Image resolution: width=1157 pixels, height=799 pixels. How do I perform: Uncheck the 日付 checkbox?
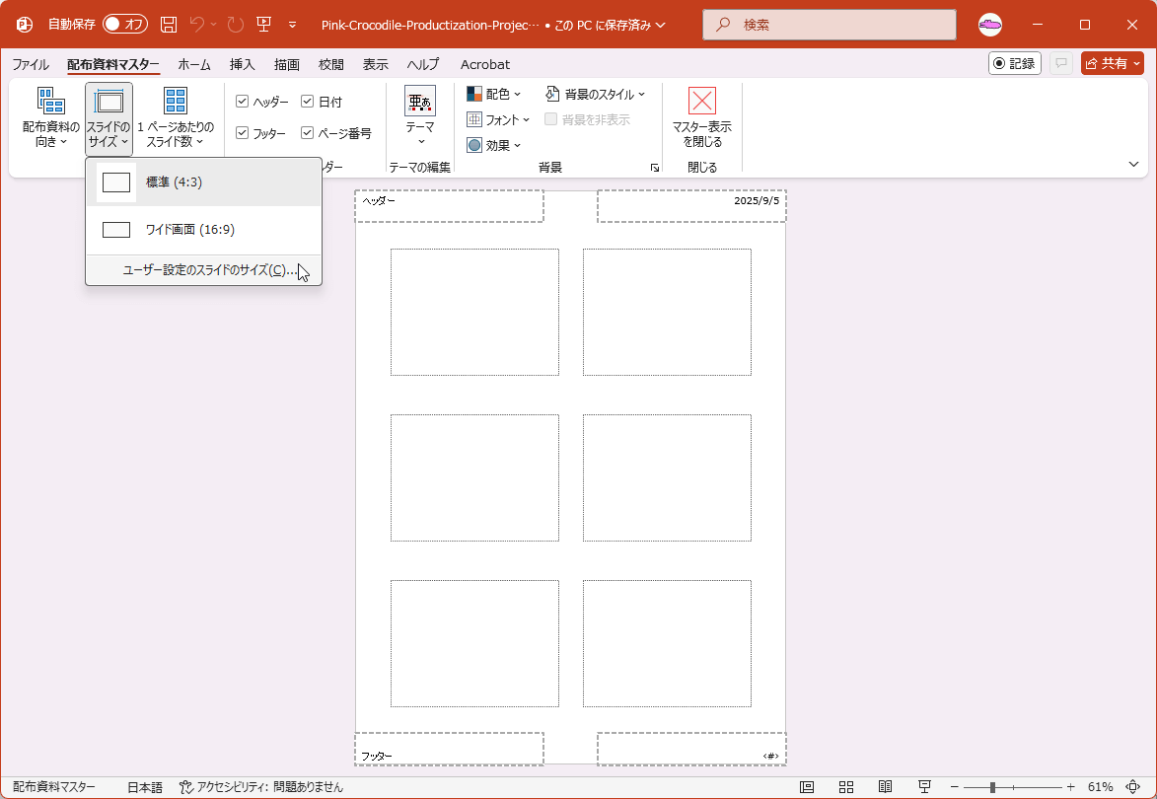click(x=307, y=102)
